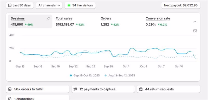Open 50+ orders to fulfill

click(x=38, y=89)
